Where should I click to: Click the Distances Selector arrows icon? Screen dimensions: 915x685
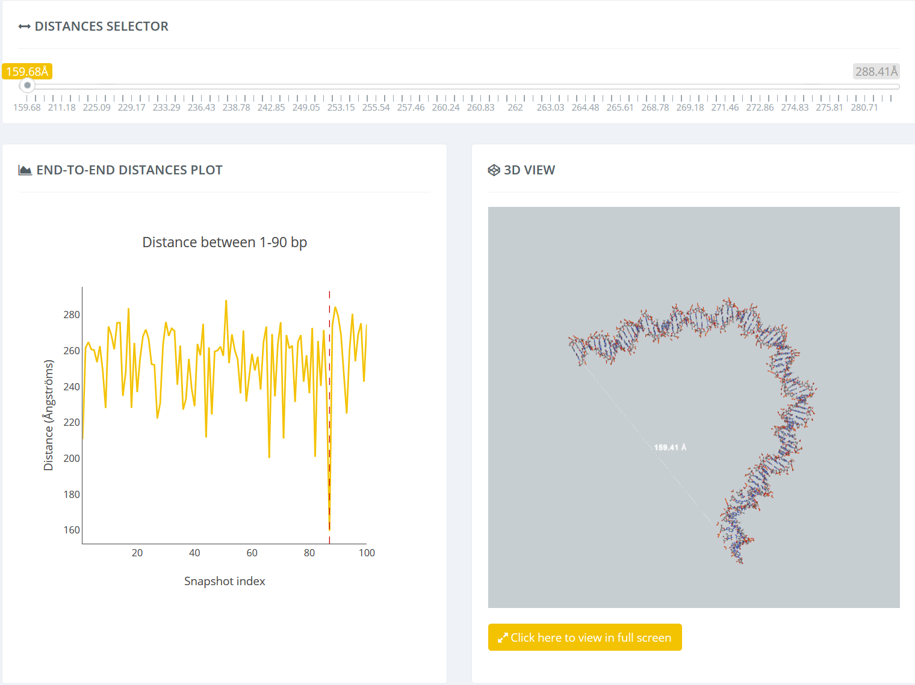pyautogui.click(x=25, y=26)
